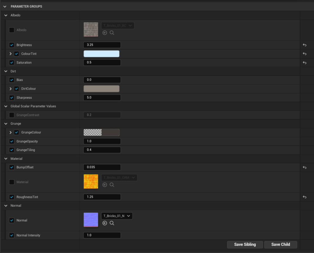The width and height of the screenshot is (314, 253).
Task: Disable the GrungeOpacity checkbox
Action: coord(11,141)
